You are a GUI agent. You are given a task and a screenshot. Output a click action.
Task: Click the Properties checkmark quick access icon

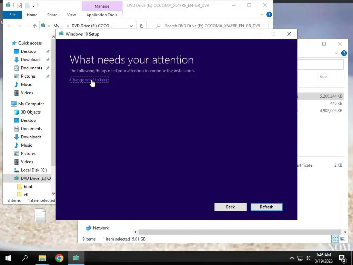click(20, 5)
